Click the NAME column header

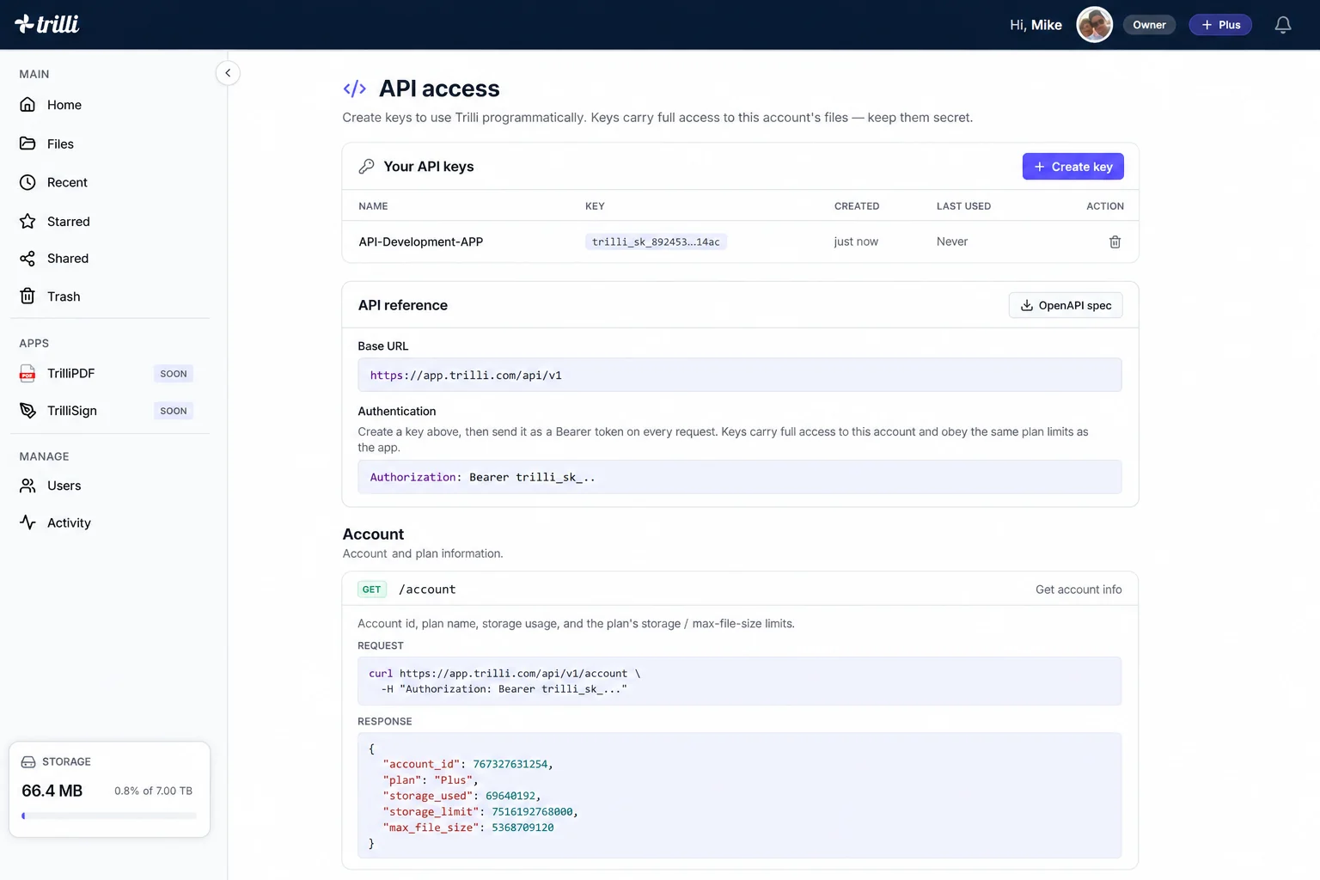coord(373,206)
